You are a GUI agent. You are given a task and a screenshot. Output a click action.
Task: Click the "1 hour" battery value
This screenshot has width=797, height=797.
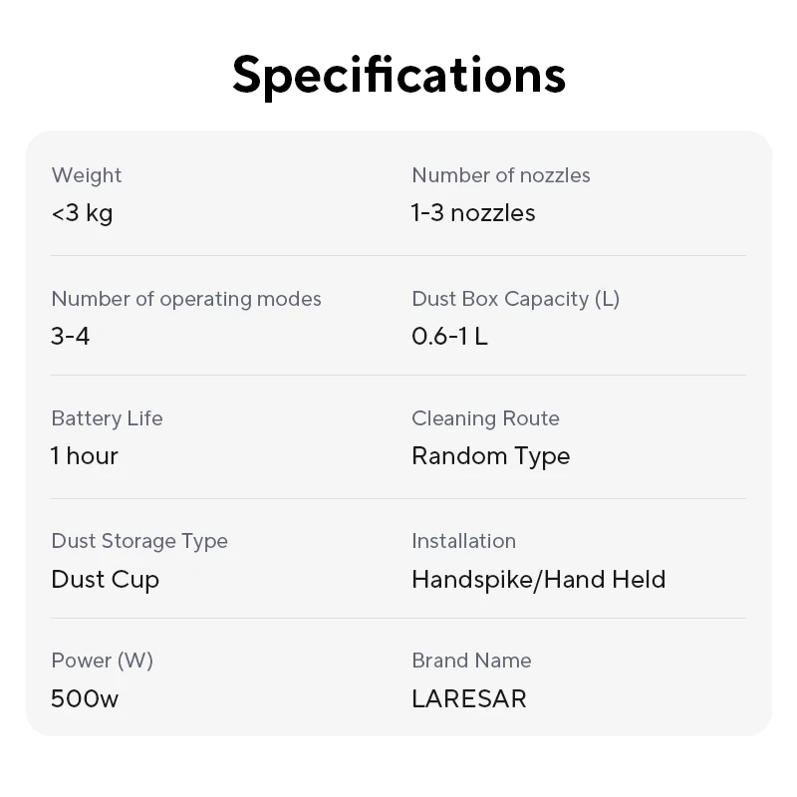tap(85, 456)
